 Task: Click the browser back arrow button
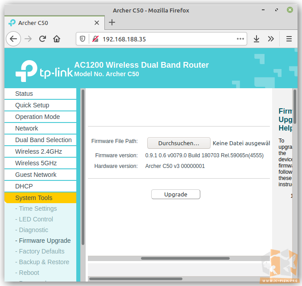tap(13, 39)
